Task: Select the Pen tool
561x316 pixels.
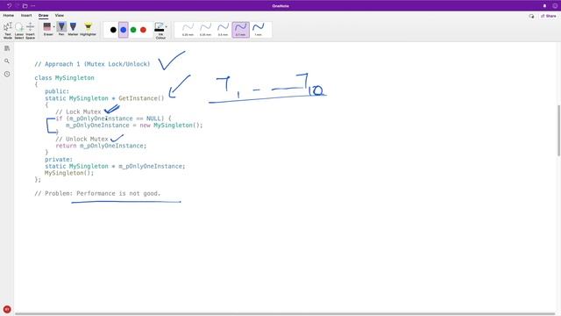Action: 61,29
